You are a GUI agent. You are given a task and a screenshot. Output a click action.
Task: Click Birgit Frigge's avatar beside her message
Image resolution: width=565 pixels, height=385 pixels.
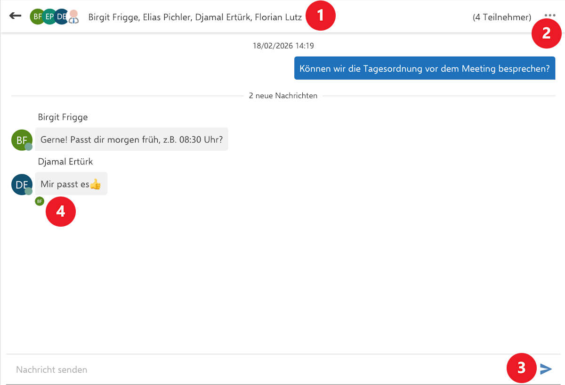click(22, 140)
